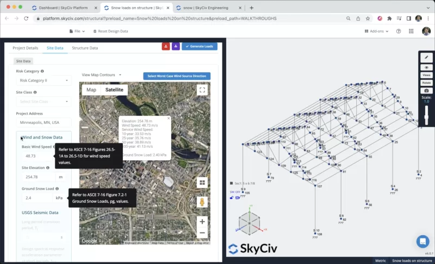Switch map to Map view
Image resolution: width=435 pixels, height=264 pixels.
(91, 90)
